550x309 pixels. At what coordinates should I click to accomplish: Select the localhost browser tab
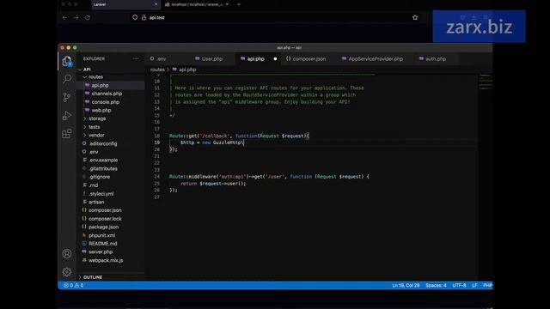197,4
